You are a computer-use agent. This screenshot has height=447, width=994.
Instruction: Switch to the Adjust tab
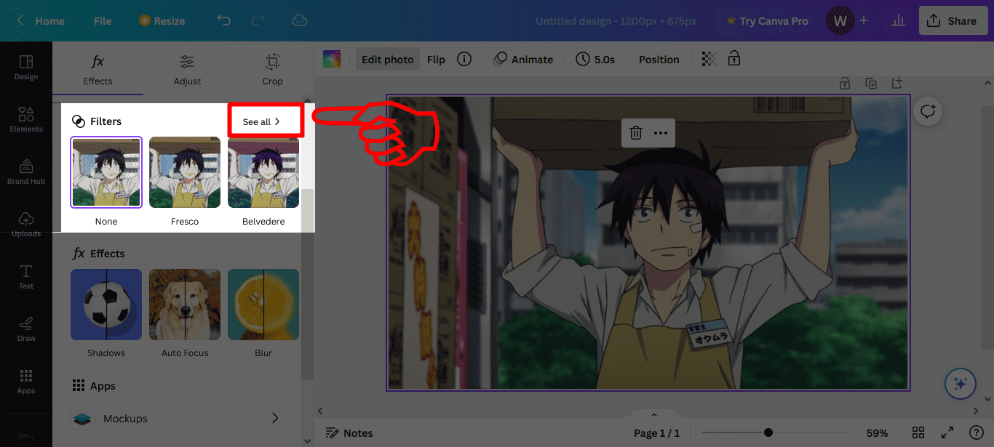pyautogui.click(x=187, y=70)
